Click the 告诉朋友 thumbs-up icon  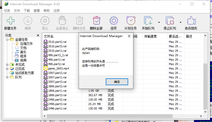point(191,21)
